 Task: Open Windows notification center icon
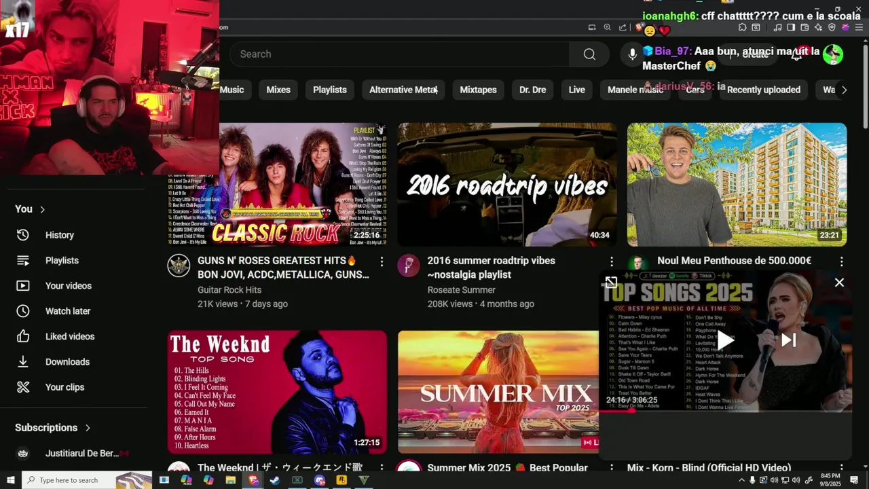point(854,480)
